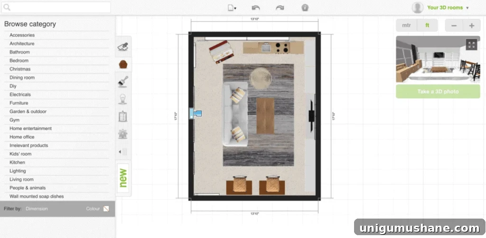The width and height of the screenshot is (486, 238).
Task: Open the People & animals category
Action: (28, 188)
